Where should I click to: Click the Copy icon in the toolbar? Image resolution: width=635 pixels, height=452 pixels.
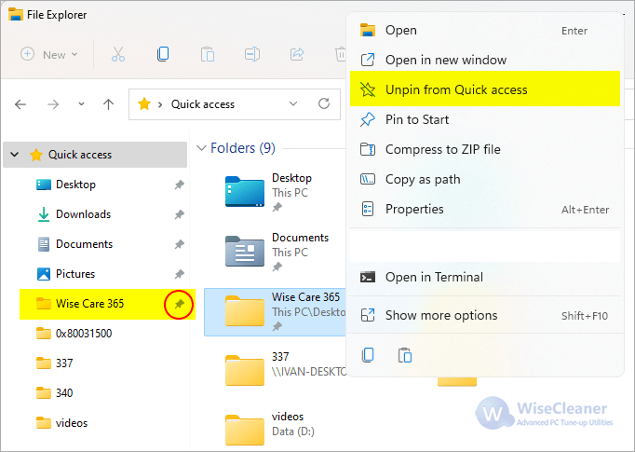tap(163, 54)
